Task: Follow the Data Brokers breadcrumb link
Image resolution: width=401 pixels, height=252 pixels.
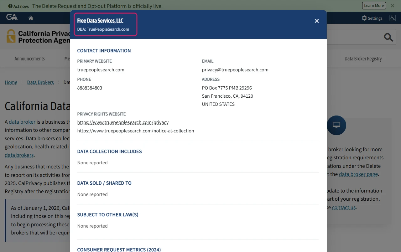Action: 40,82
